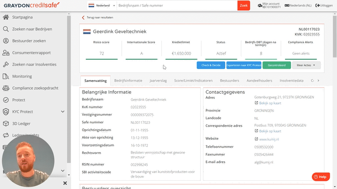Open the www.kumij.nl website link
This screenshot has height=189, width=337.
pyautogui.click(x=269, y=139)
